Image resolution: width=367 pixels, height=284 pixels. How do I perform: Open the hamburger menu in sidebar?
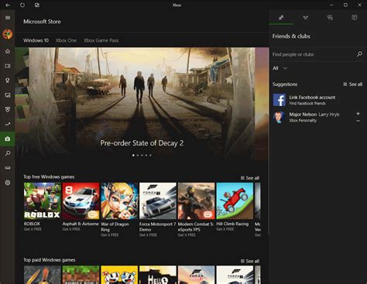(x=8, y=18)
